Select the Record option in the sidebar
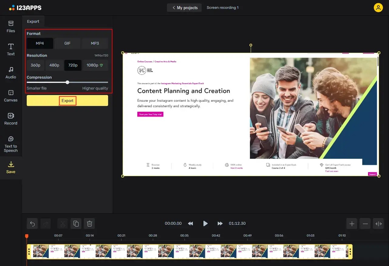 coord(11,118)
